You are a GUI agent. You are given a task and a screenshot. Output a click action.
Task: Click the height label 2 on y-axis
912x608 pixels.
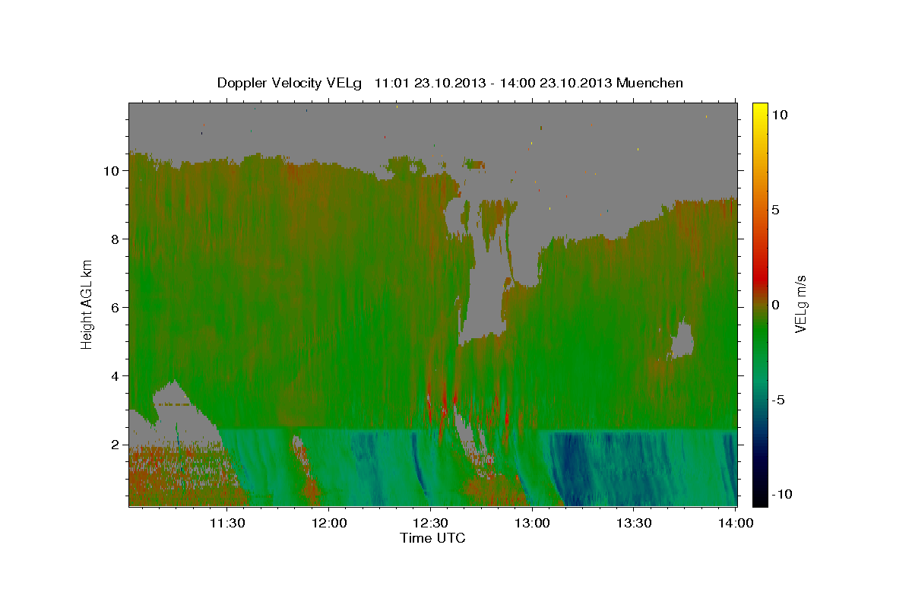[116, 445]
